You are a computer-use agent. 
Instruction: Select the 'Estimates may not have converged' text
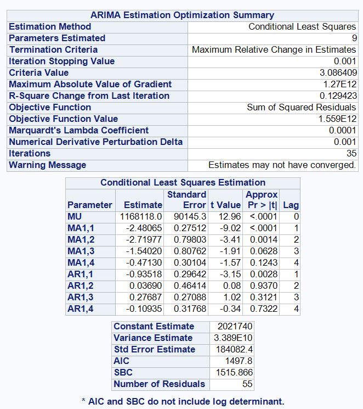point(282,165)
